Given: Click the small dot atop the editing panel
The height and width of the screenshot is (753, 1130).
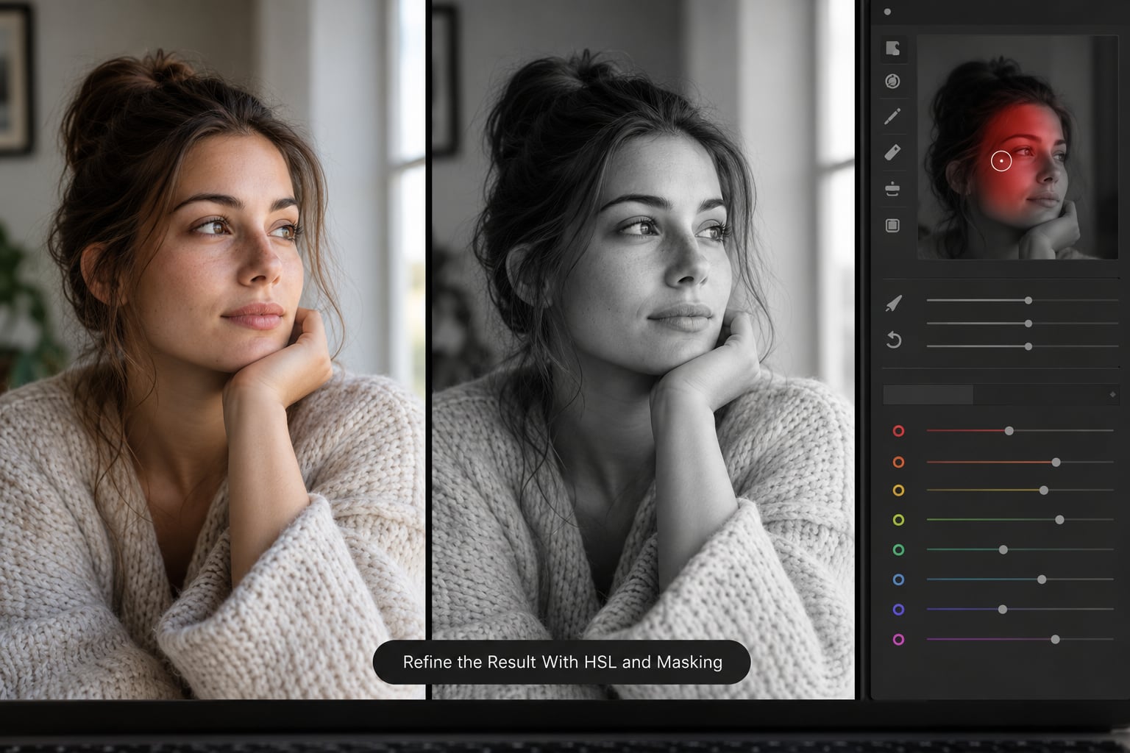Looking at the screenshot, I should pyautogui.click(x=887, y=12).
